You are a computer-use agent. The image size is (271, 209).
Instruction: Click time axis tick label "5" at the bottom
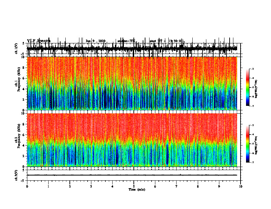(134, 186)
